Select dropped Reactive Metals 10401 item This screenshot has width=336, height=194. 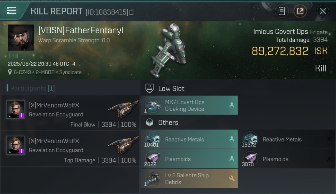189,139
